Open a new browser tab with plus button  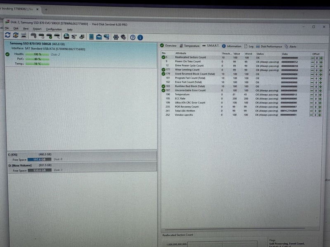pyautogui.click(x=46, y=9)
